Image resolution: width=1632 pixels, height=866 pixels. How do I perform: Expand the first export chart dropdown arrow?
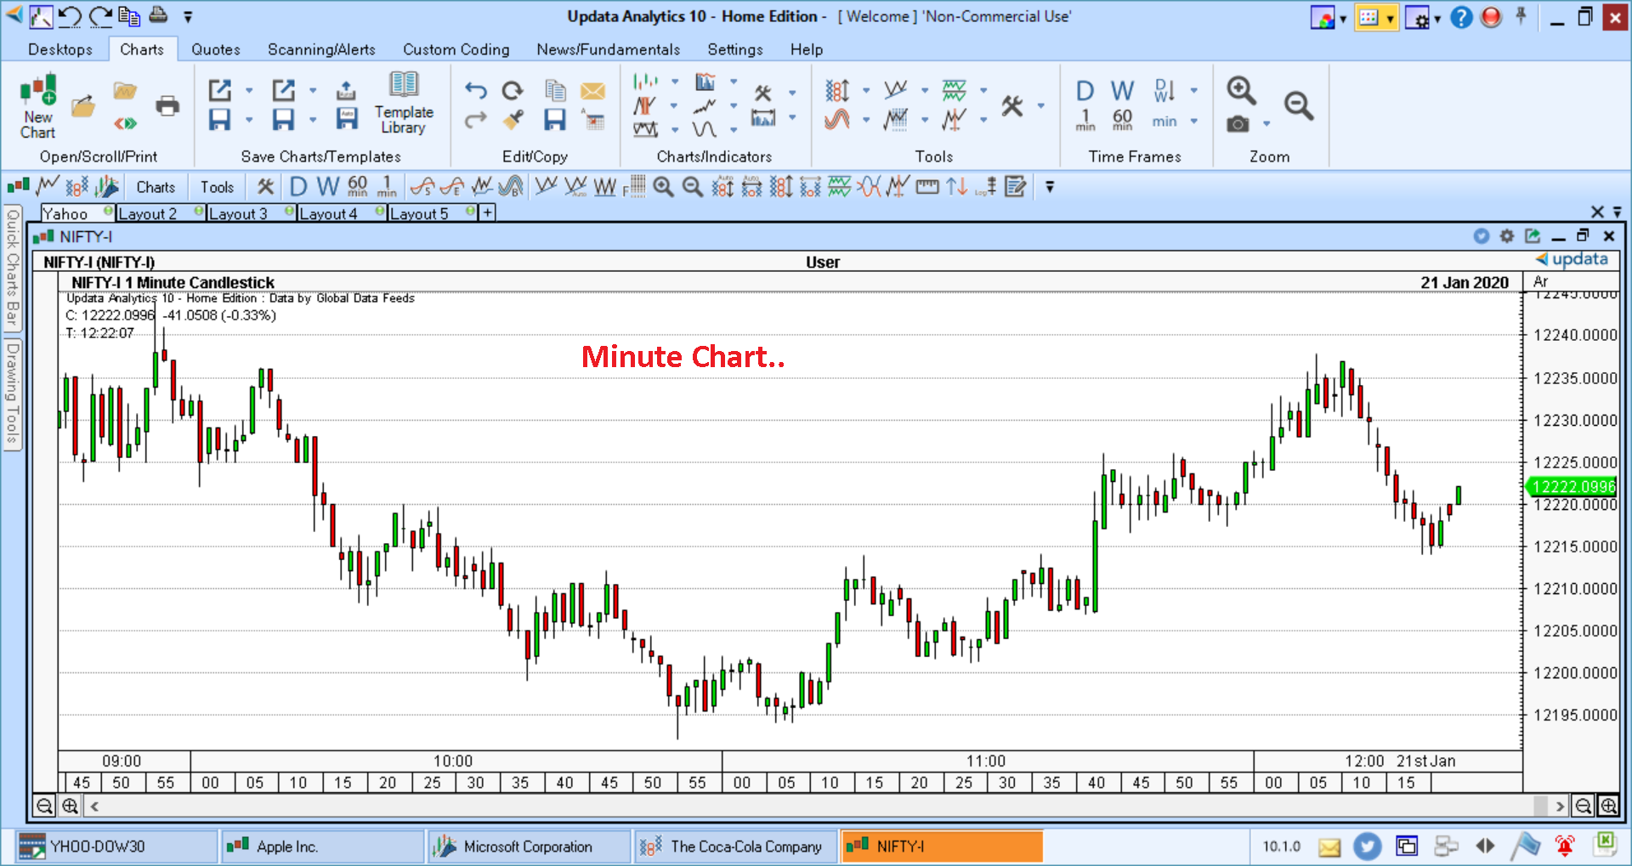tap(249, 90)
